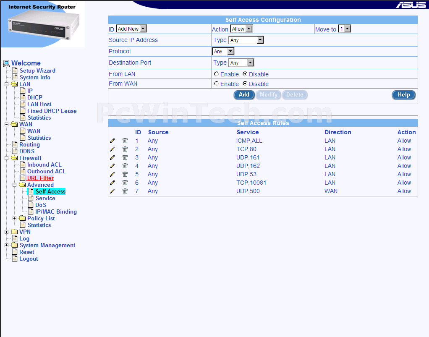Click the Help button
Viewport: 429px width, 337px height.
(x=403, y=95)
